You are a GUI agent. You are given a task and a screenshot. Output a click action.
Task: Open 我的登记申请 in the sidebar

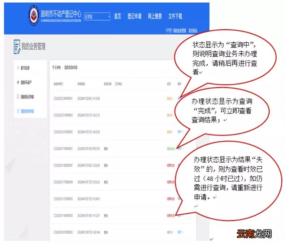click(x=27, y=97)
